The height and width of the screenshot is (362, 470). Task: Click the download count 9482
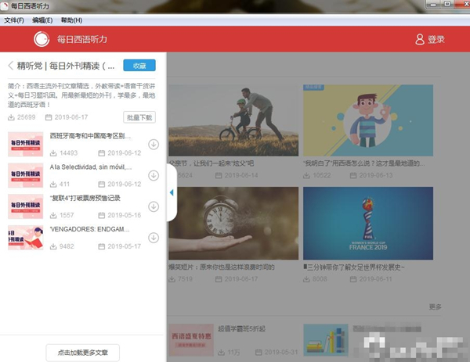point(67,246)
